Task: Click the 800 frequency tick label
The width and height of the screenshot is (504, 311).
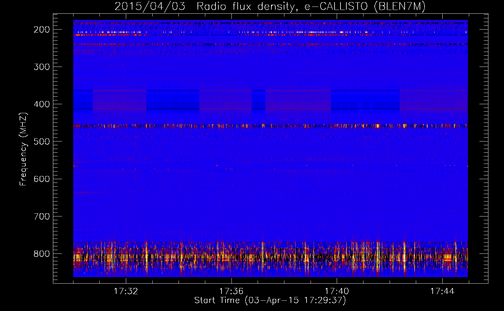Action: (42, 254)
